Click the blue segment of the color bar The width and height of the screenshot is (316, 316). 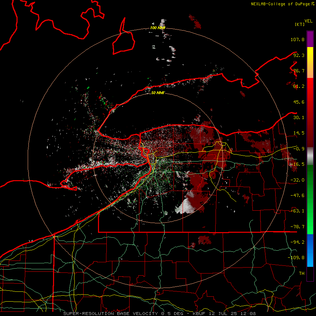click(x=310, y=250)
